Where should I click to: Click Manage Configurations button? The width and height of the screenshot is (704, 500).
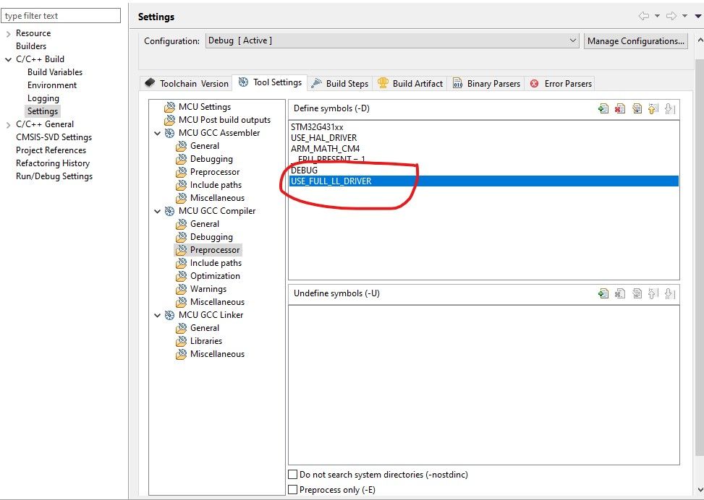636,40
